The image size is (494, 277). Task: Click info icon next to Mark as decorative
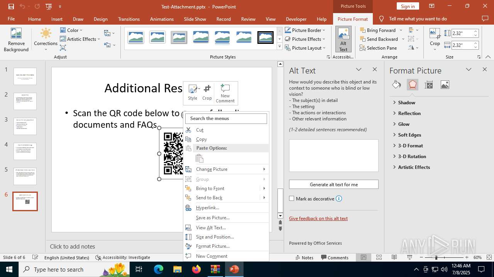(339, 199)
